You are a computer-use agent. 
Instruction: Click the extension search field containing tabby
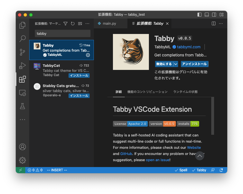point(63,33)
